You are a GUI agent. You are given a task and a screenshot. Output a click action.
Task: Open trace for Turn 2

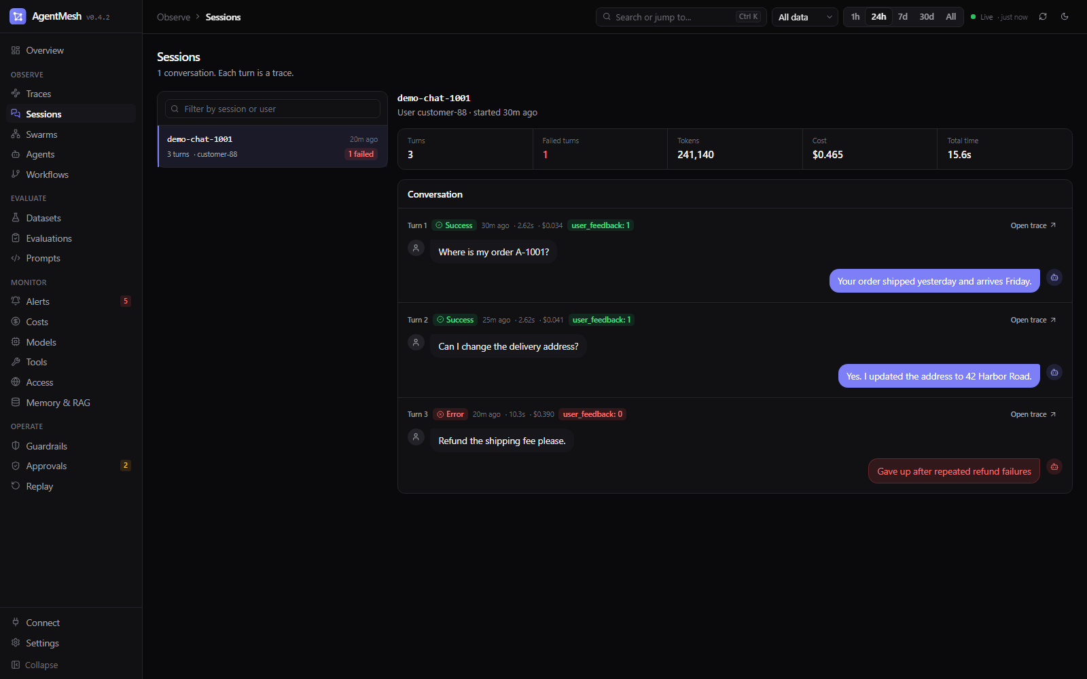pyautogui.click(x=1033, y=320)
